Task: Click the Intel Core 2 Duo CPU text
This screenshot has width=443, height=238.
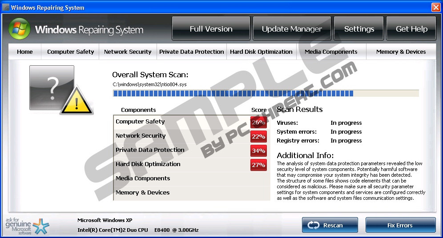Action: (138, 230)
